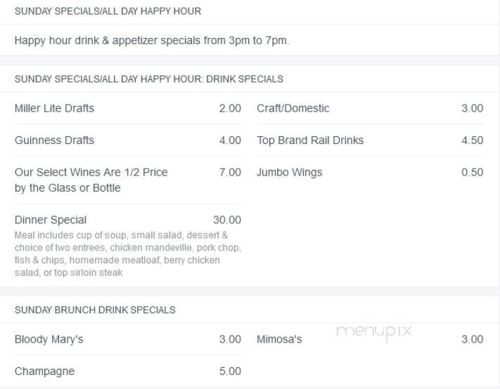Viewport: 500px width, 389px height.
Task: Select the 5.00 Champagne price
Action: [x=230, y=371]
